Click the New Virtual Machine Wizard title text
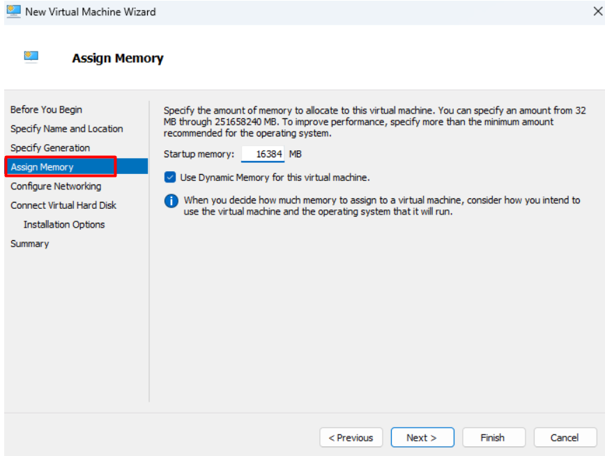 click(91, 12)
